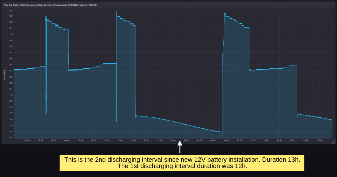Viewport: 337px width, 177px height.
Task: Click the yellow discharging interval note
Action: pos(182,163)
